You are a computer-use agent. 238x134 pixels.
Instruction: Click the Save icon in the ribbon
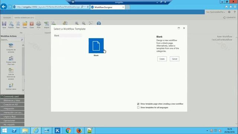[4, 24]
